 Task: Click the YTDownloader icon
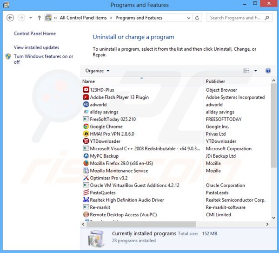pyautogui.click(x=86, y=141)
